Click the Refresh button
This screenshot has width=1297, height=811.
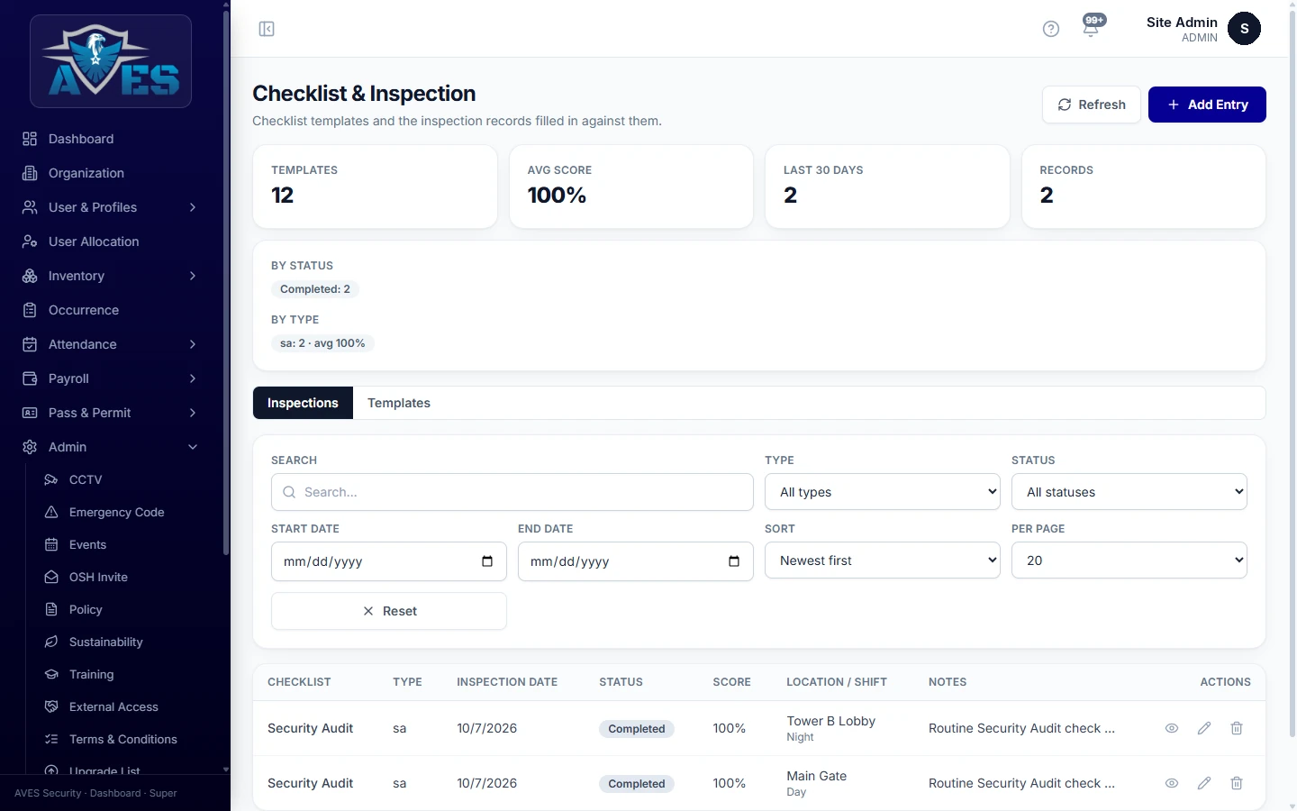tap(1092, 105)
